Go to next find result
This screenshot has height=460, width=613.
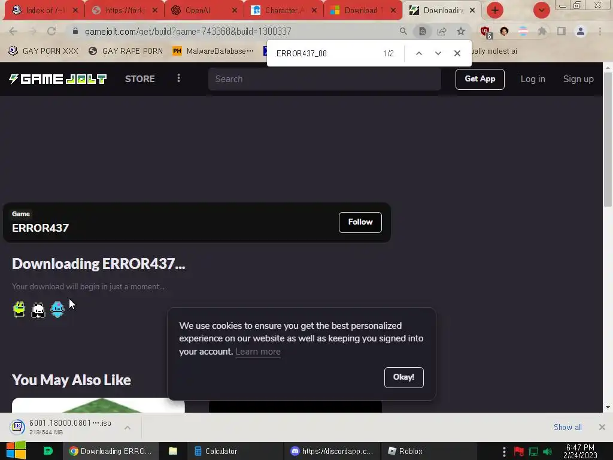point(438,53)
